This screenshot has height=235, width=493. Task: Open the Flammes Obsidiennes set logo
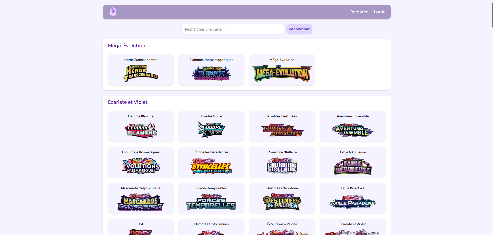(x=212, y=233)
